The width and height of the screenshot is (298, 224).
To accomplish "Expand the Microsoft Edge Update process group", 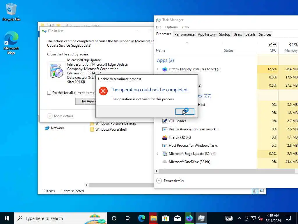I will (157, 154).
